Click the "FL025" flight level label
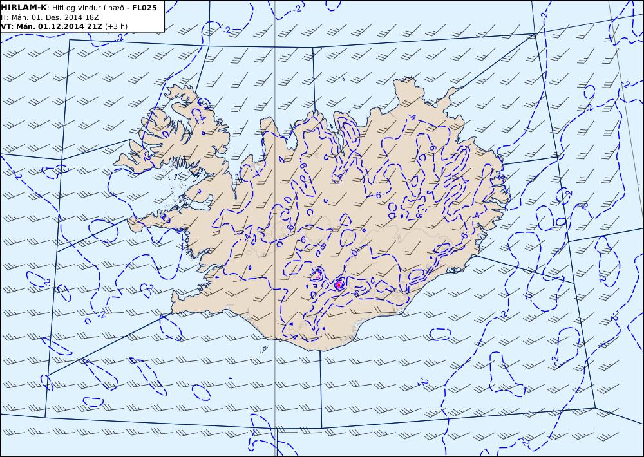The width and height of the screenshot is (644, 457). [x=144, y=8]
